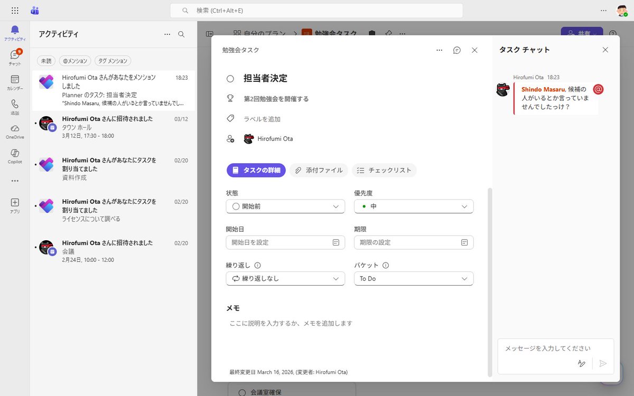
Task: Switch to the 添付ファイル tab
Action: (318, 170)
